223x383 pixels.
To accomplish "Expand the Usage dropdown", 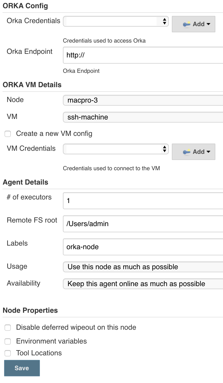I will tap(143, 267).
